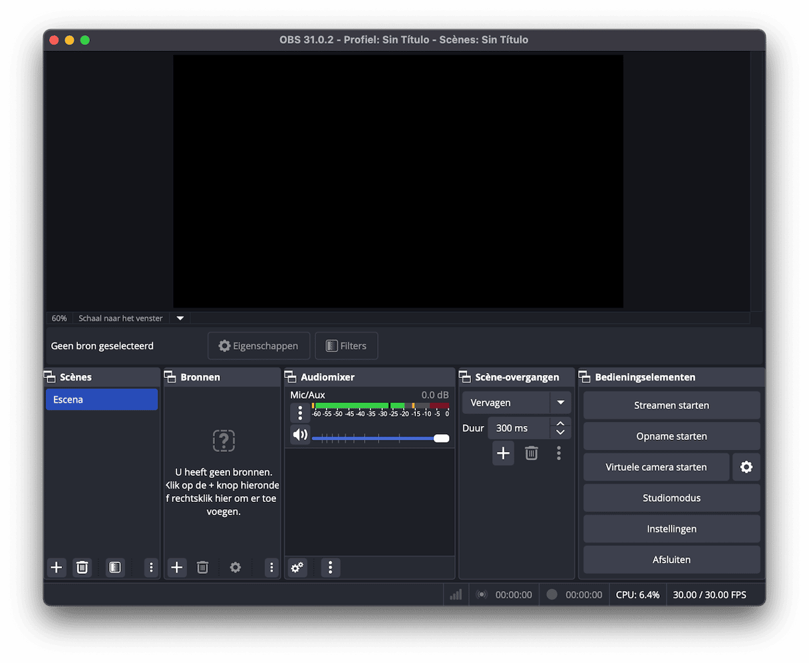Select the Escena scene item
809x663 pixels.
[101, 399]
